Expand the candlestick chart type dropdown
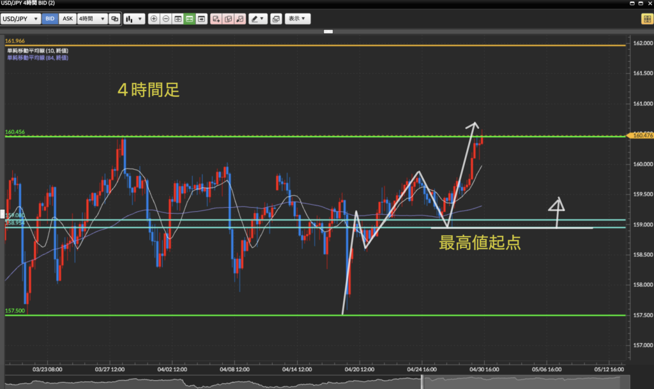Viewport: 654px width, 389px height. point(133,19)
